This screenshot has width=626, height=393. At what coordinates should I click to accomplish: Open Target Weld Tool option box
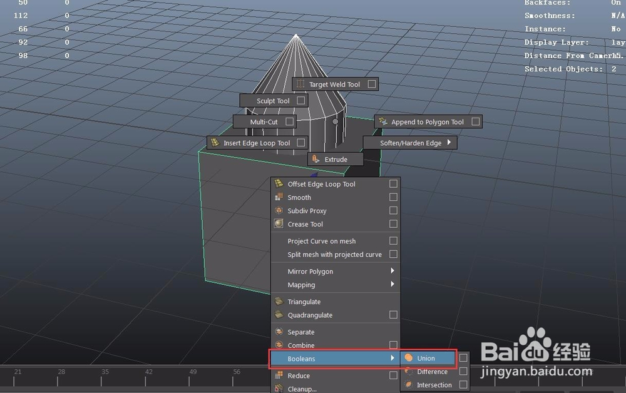click(372, 84)
